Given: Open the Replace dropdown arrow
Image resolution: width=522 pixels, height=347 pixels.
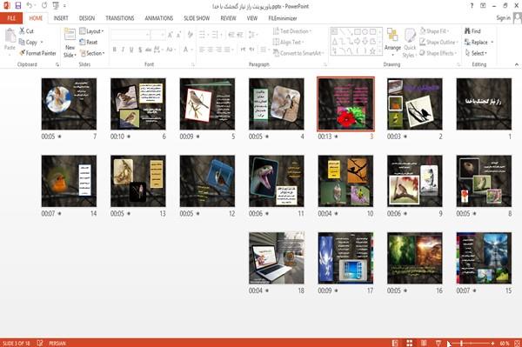Looking at the screenshot, I should (492, 43).
